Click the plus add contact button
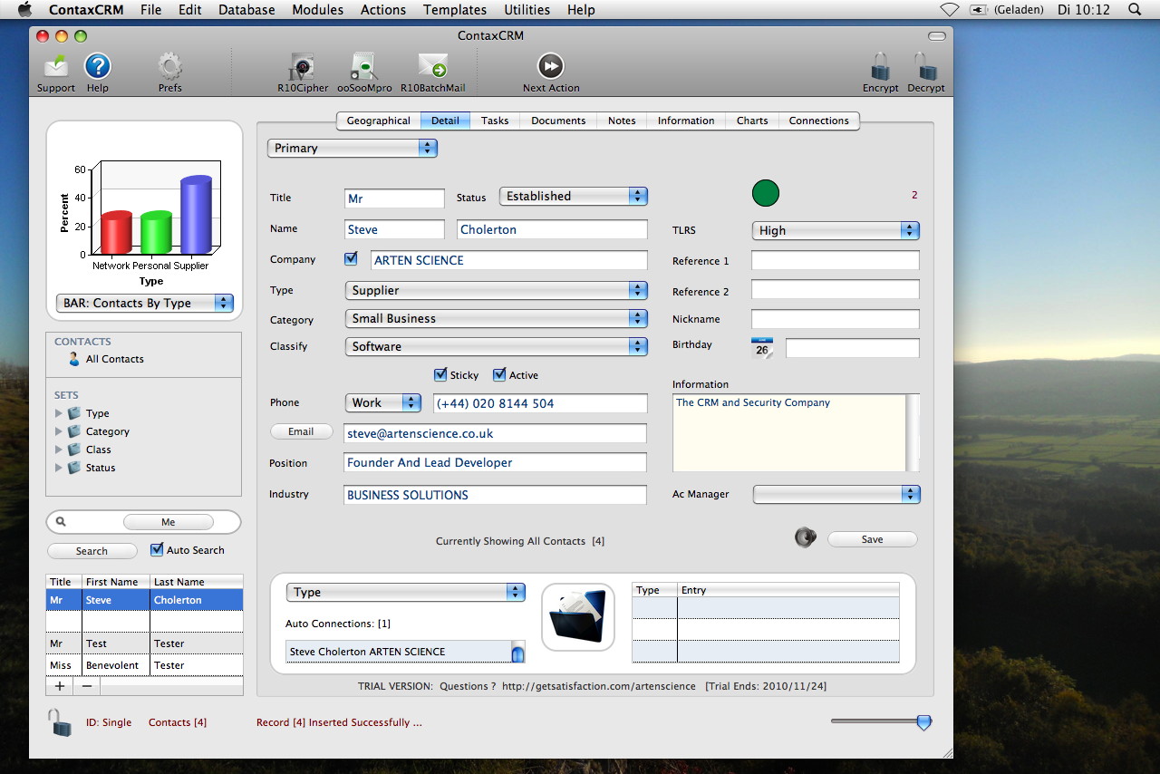The height and width of the screenshot is (774, 1160). (60, 686)
